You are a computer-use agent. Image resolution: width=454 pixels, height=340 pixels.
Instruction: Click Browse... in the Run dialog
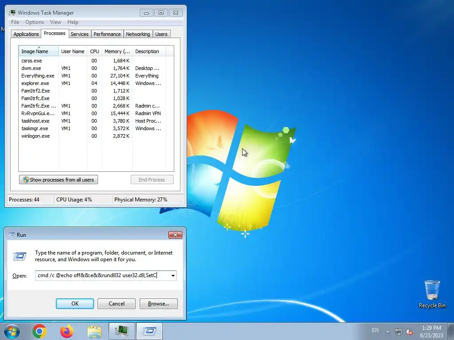(x=158, y=304)
